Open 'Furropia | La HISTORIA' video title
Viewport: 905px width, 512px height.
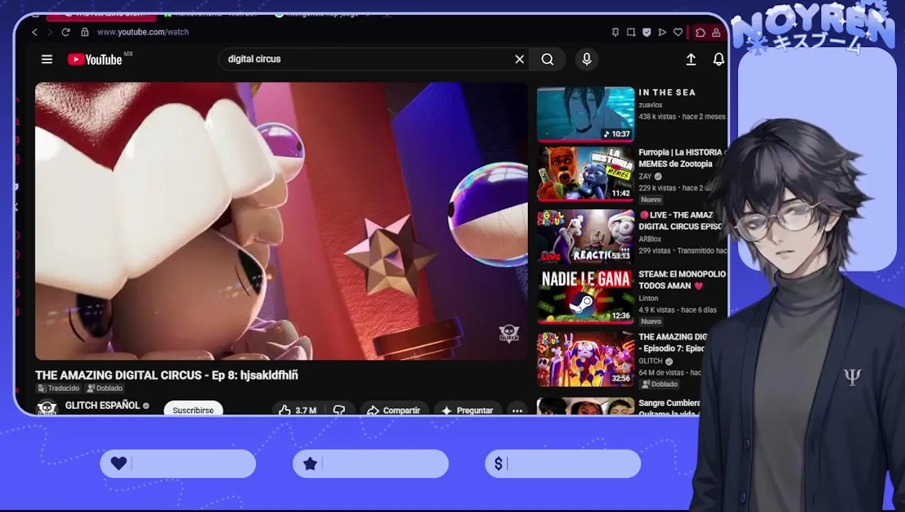681,158
